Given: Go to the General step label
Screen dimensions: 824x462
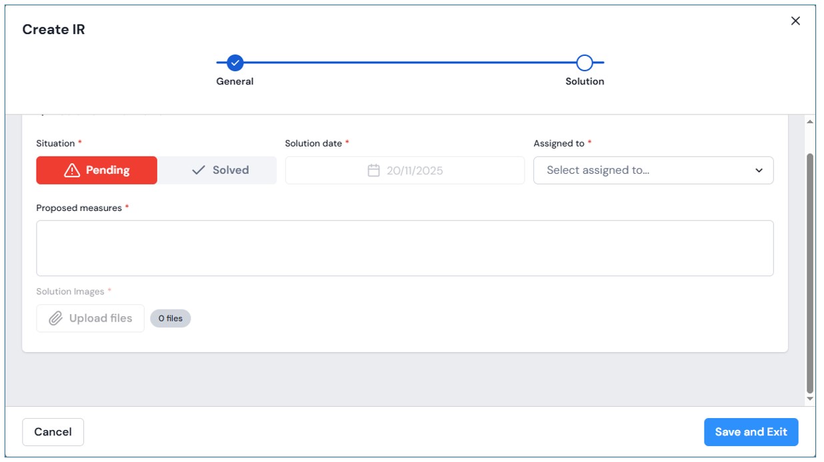Looking at the screenshot, I should point(235,81).
